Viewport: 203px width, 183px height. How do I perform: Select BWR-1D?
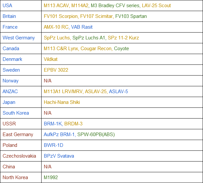pos(53,145)
